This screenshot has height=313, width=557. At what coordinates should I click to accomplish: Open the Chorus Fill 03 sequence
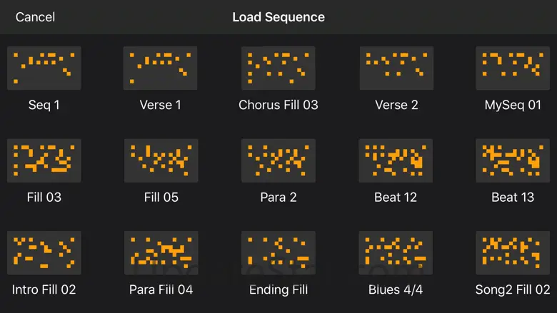(x=278, y=68)
